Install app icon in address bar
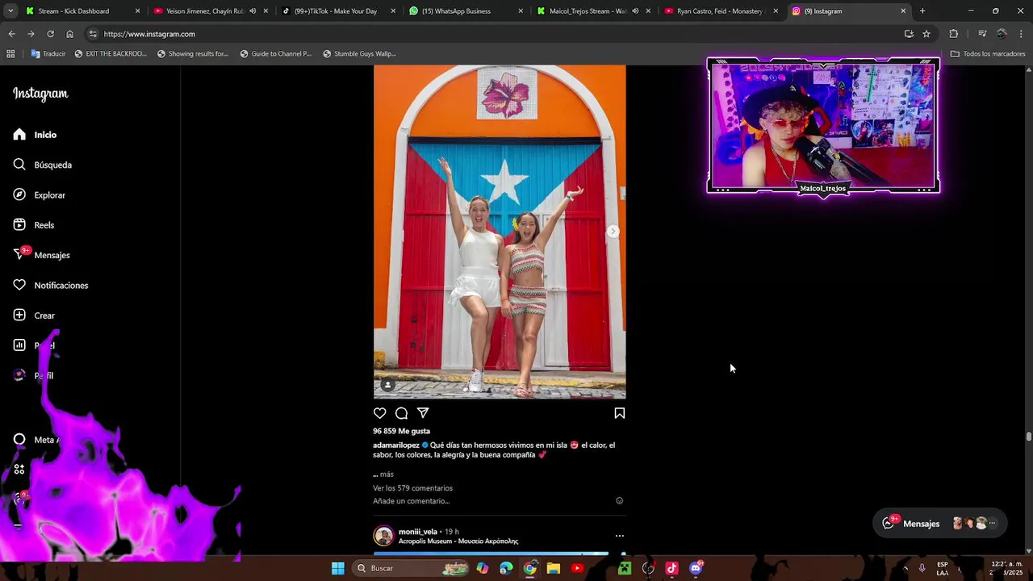 [909, 34]
